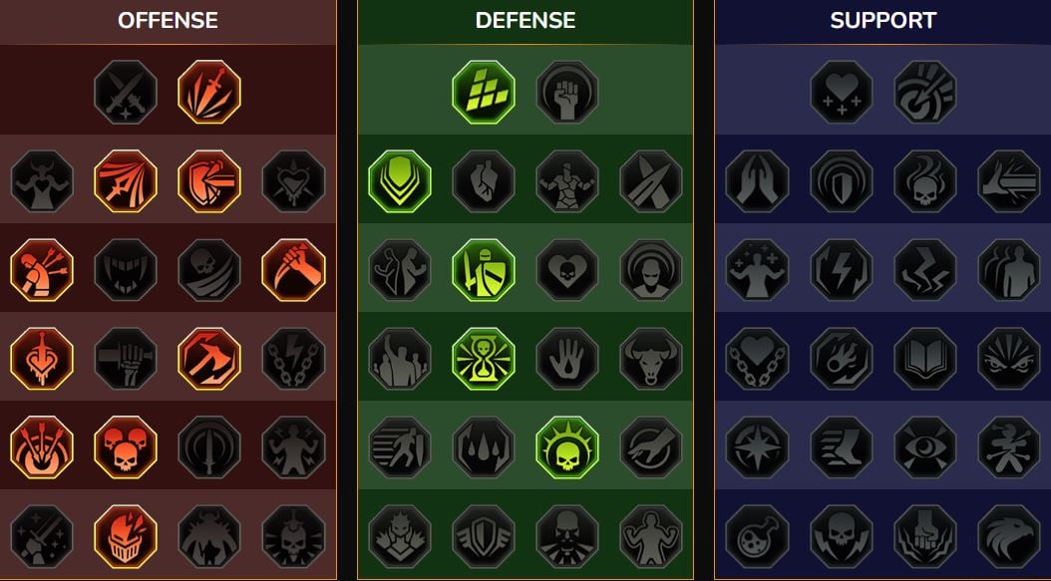Click the raised fist defense mastery
This screenshot has height=581, width=1051.
567,92
